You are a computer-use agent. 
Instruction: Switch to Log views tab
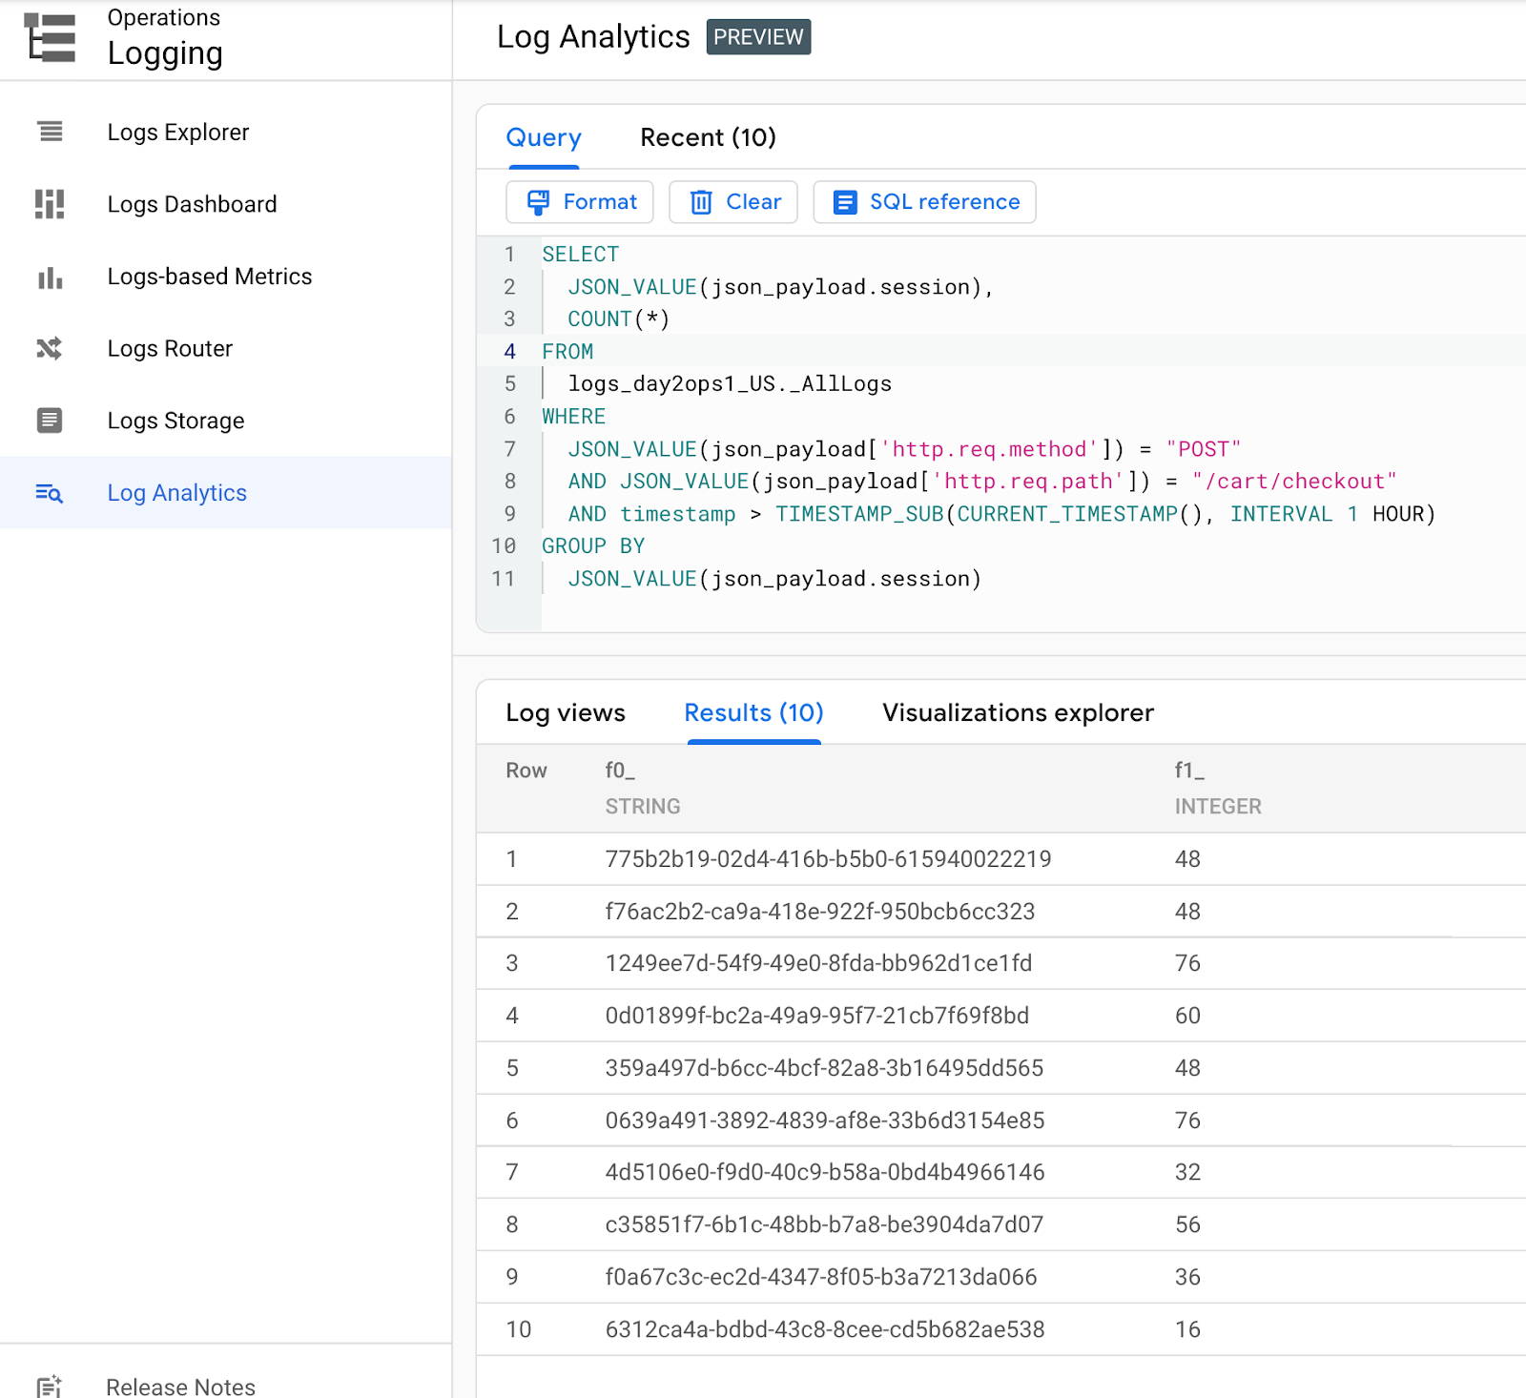(x=566, y=713)
